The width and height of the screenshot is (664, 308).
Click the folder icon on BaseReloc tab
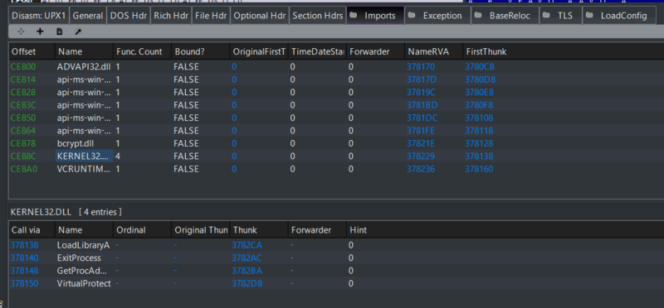click(x=478, y=15)
